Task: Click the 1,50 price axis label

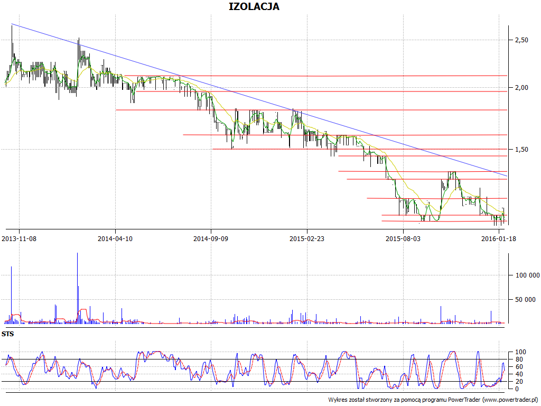Action: click(521, 150)
